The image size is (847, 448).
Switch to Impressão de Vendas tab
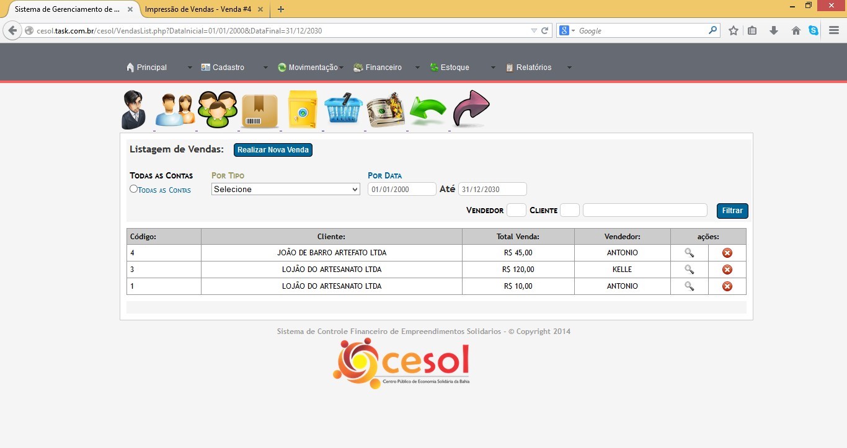(x=198, y=9)
